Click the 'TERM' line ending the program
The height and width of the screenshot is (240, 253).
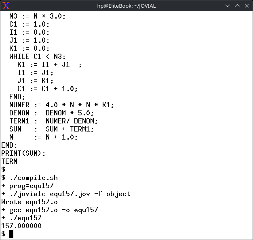[9, 161]
